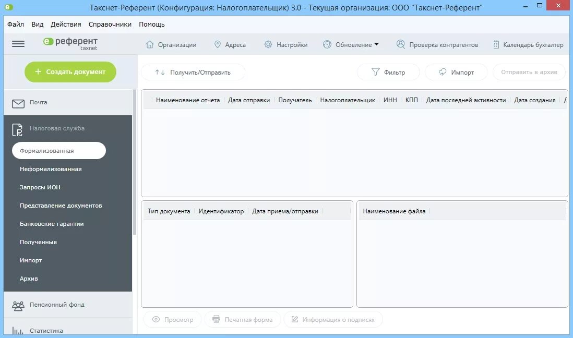573x338 pixels.
Task: Click the Дата приема/отправки column header
Action: click(x=285, y=211)
